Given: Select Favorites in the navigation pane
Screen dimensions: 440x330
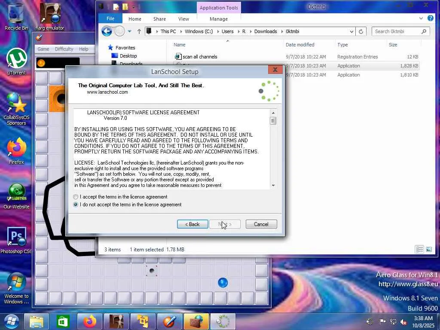Looking at the screenshot, I should click(125, 48).
